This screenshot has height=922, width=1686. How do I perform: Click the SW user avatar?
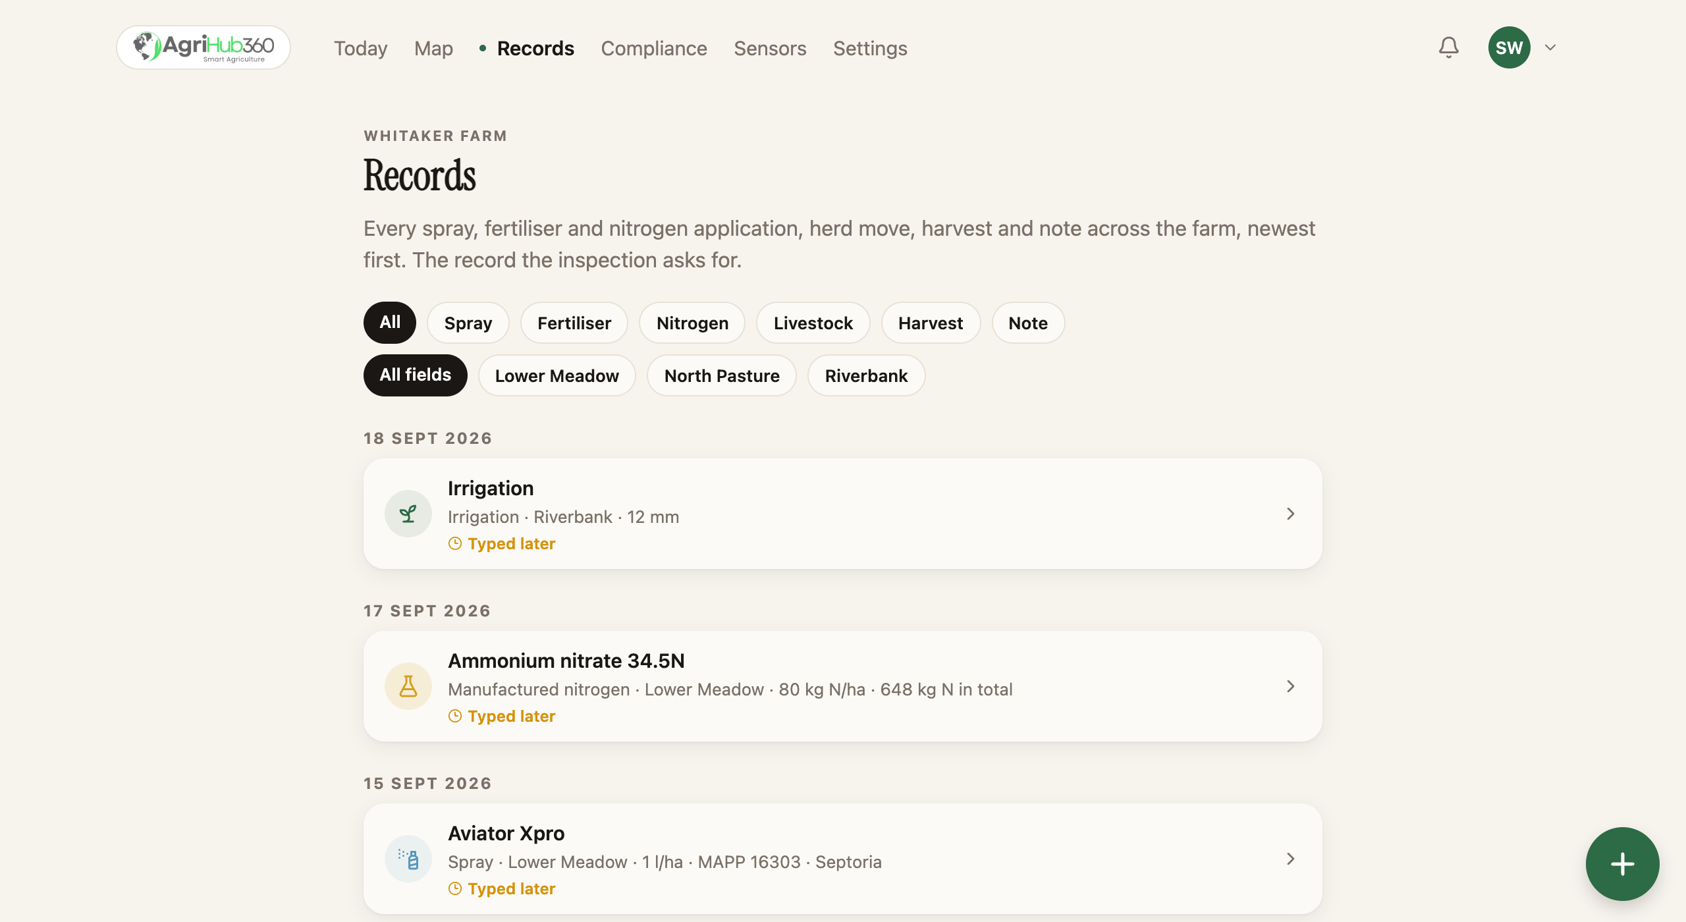(x=1509, y=47)
